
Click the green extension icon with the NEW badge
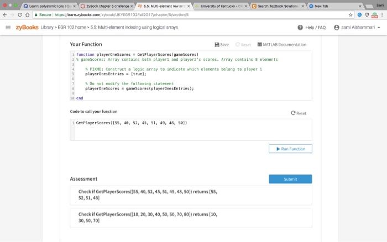point(374,15)
